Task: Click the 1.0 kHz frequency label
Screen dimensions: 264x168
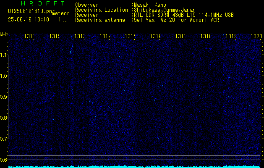Action: 3,76
